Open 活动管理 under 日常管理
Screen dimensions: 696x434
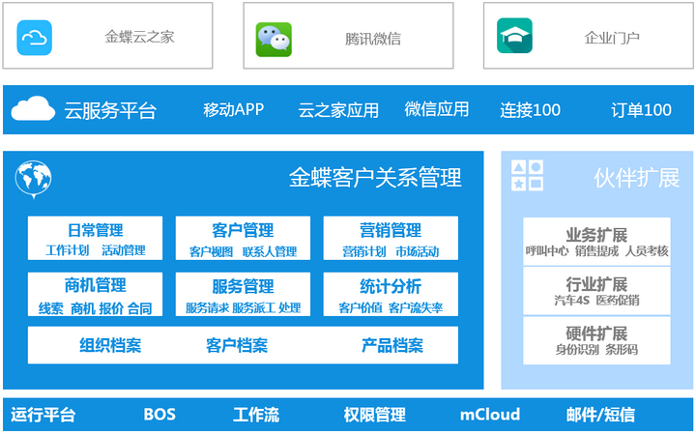(124, 250)
